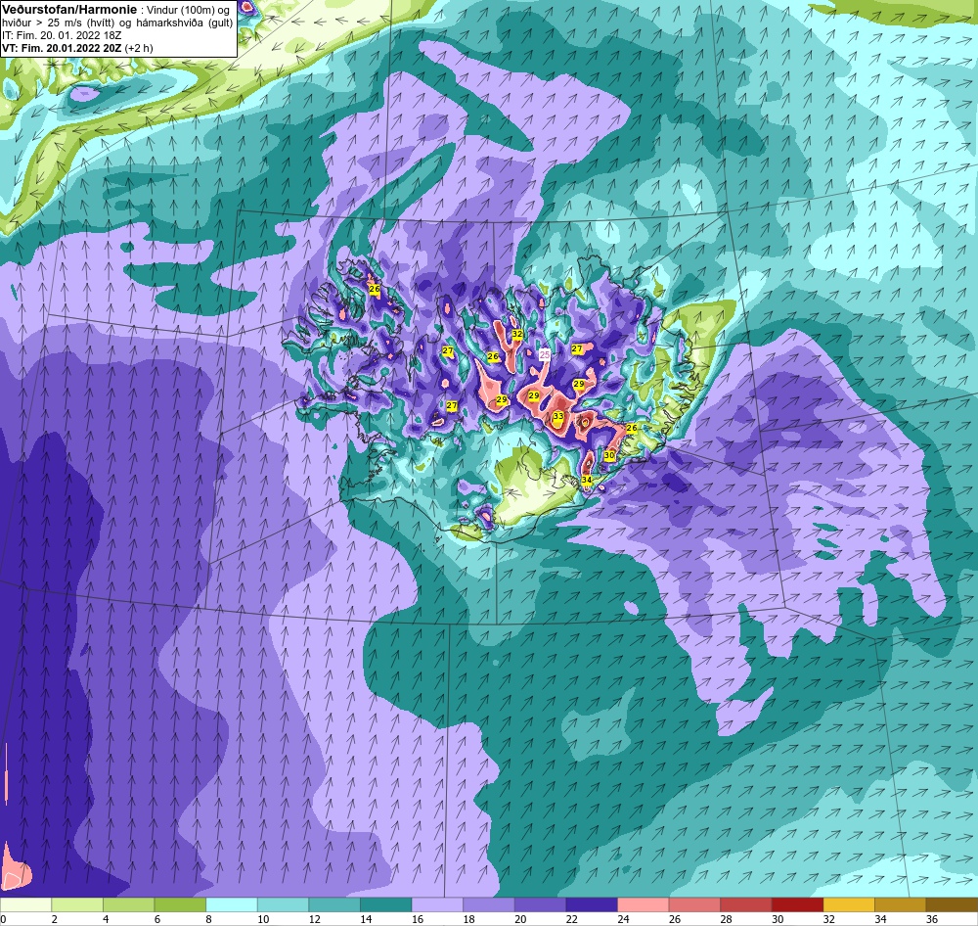Select the legend swatch between 28 and 30
Image resolution: width=978 pixels, height=926 pixels.
tap(746, 904)
